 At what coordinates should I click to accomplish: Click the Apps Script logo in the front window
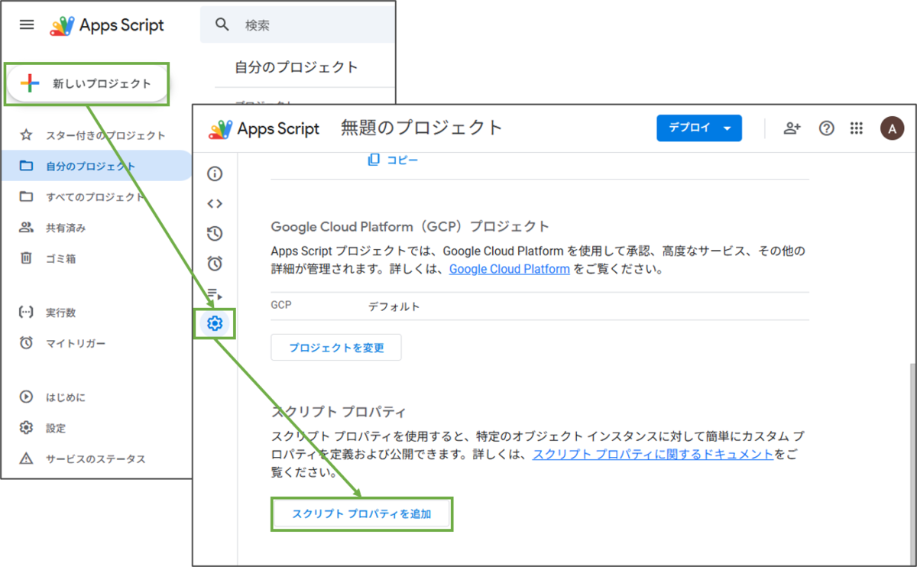pos(264,128)
